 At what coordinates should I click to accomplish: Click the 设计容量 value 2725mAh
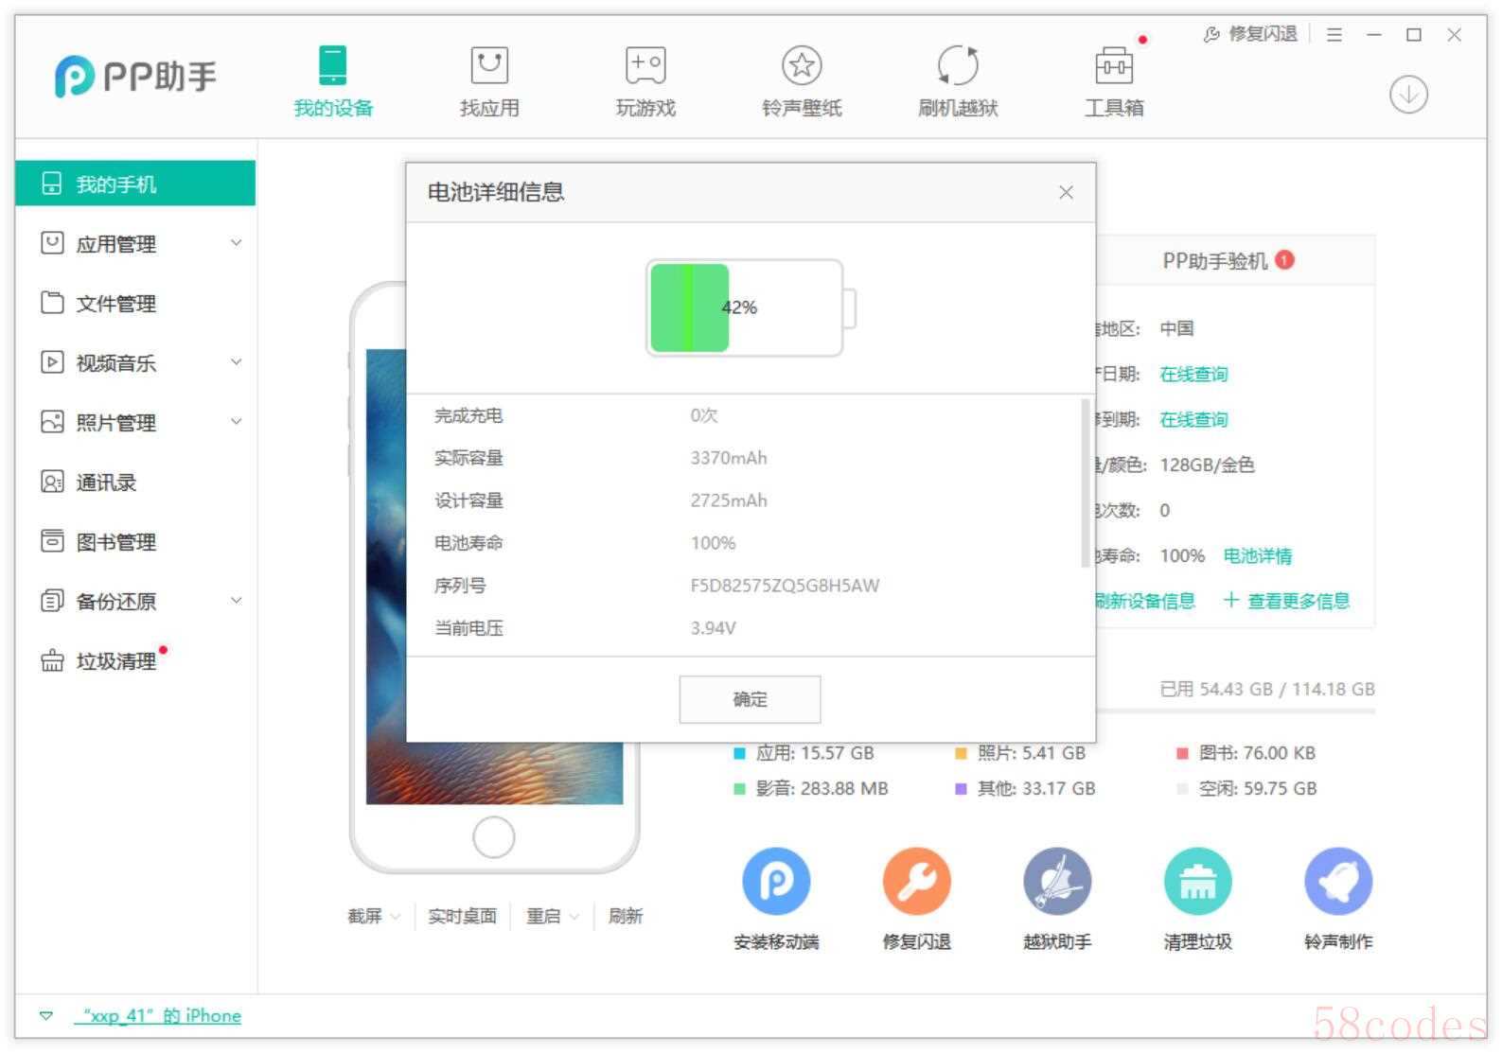(x=729, y=500)
